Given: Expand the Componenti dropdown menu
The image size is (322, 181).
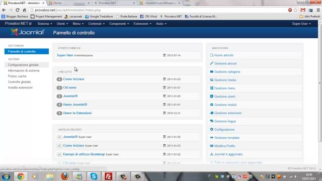Looking at the screenshot, I should click(x=119, y=24).
